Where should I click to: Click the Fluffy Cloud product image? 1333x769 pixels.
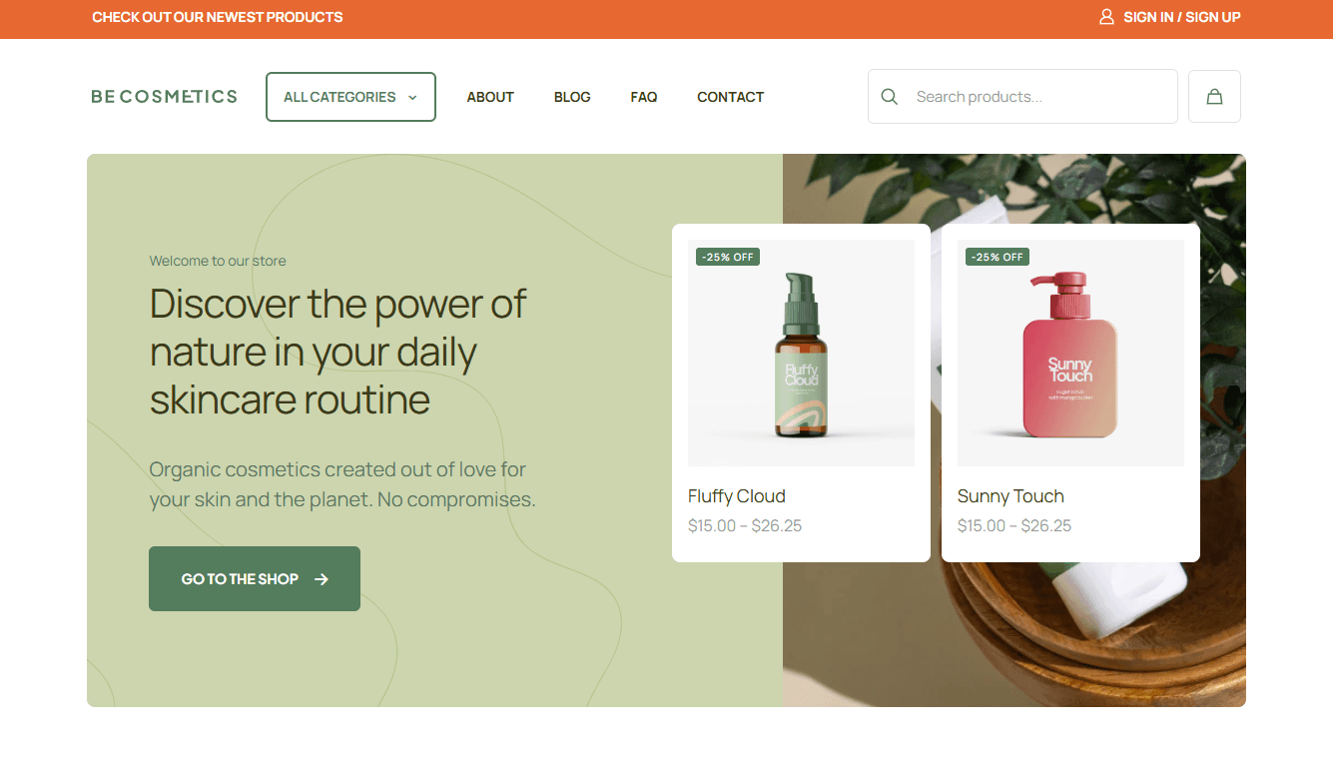(x=801, y=352)
